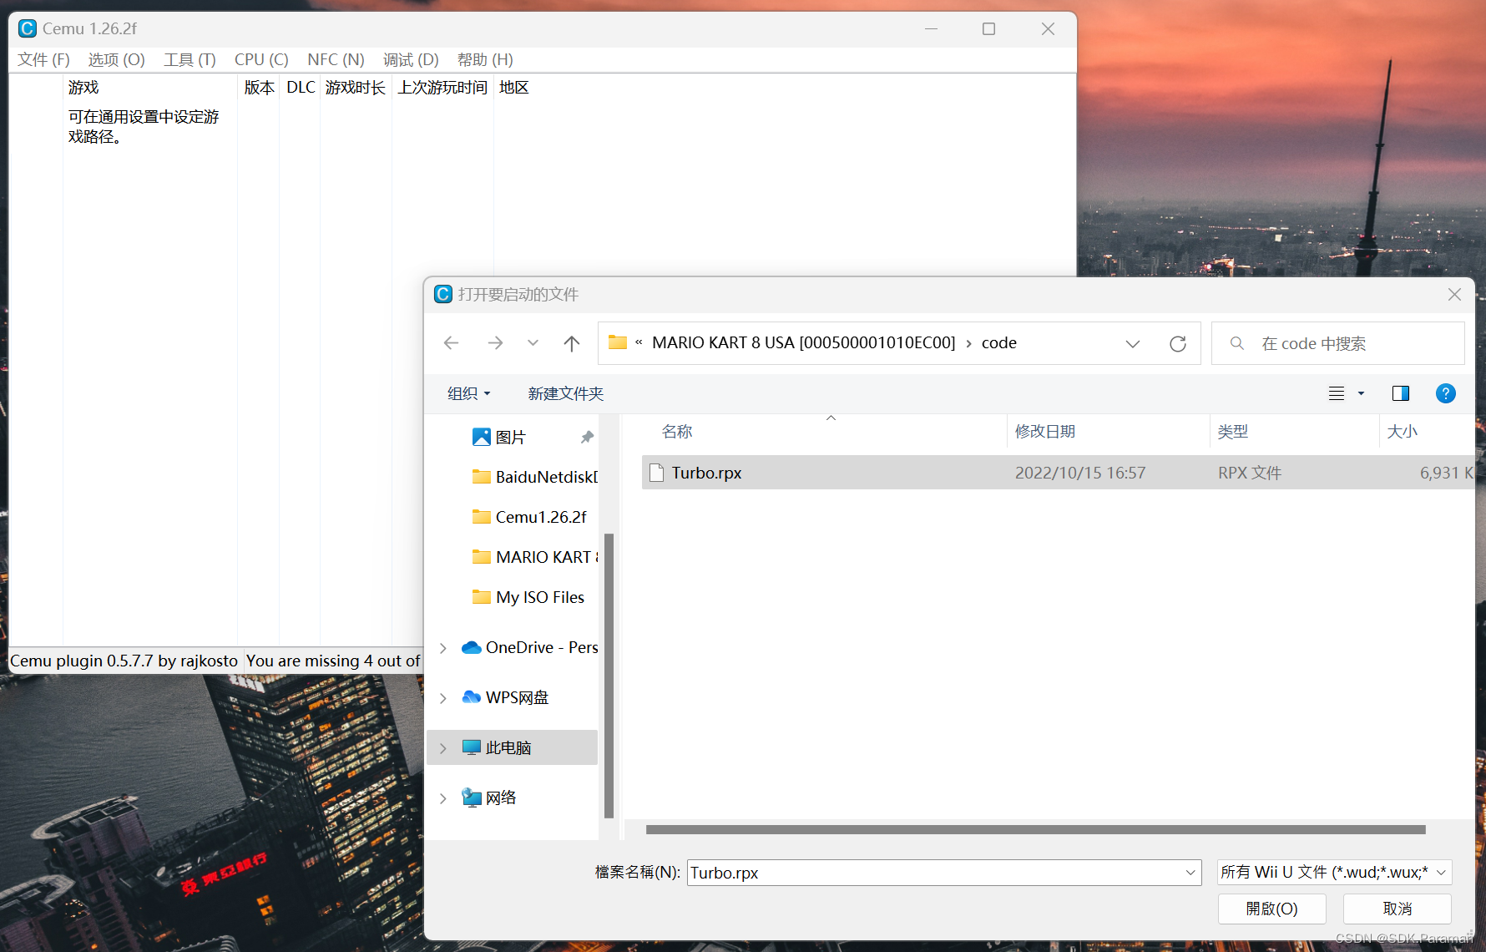
Task: Open recent locations dropdown arrow
Action: [533, 343]
